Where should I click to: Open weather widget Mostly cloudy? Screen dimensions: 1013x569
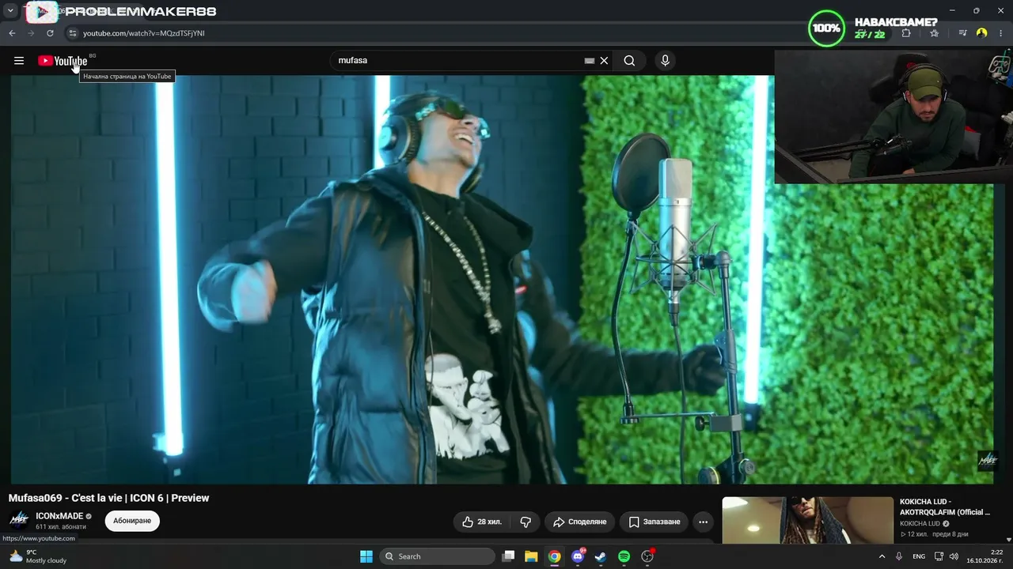[38, 556]
